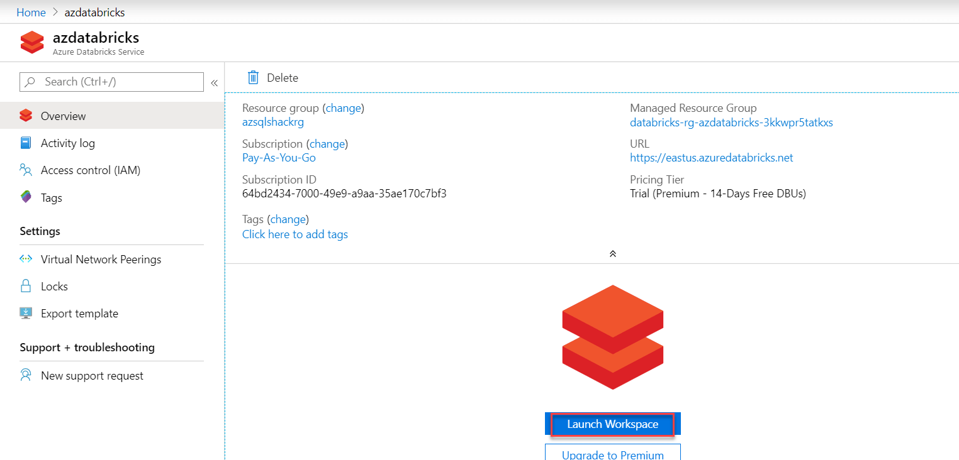Collapse the left sidebar with the double chevron
This screenshot has height=460, width=959.
(x=214, y=82)
